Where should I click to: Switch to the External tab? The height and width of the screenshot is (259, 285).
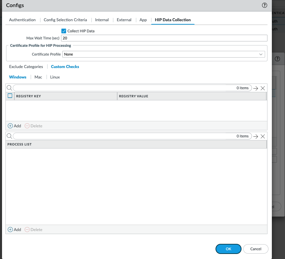pyautogui.click(x=124, y=20)
